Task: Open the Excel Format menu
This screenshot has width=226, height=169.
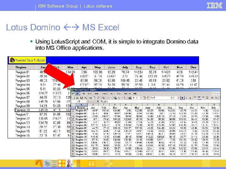Action: 105,94
